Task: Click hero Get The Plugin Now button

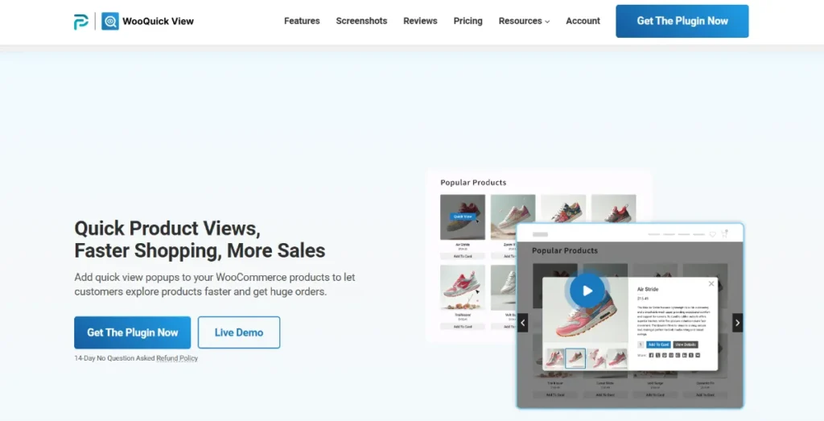Action: 133,332
